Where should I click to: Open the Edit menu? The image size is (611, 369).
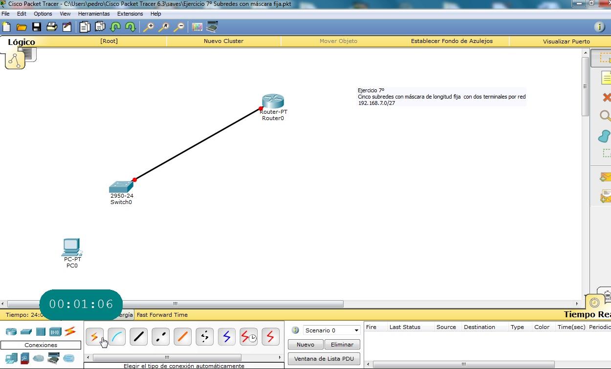tap(22, 14)
